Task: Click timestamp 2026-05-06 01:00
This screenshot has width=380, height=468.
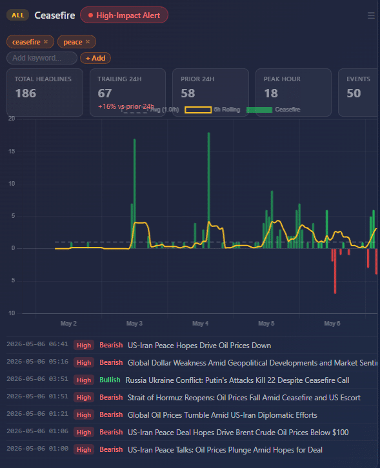Action: (37, 449)
